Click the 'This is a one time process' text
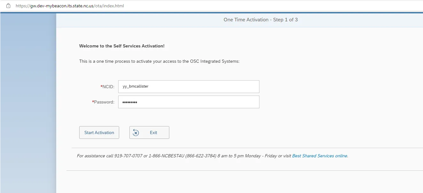This screenshot has height=193, width=423. point(159,61)
